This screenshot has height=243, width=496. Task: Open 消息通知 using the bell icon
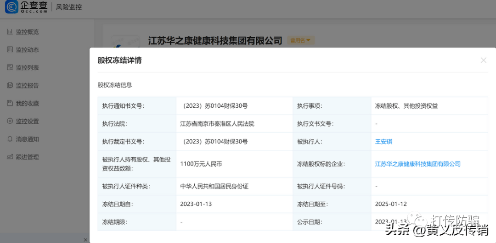point(10,139)
